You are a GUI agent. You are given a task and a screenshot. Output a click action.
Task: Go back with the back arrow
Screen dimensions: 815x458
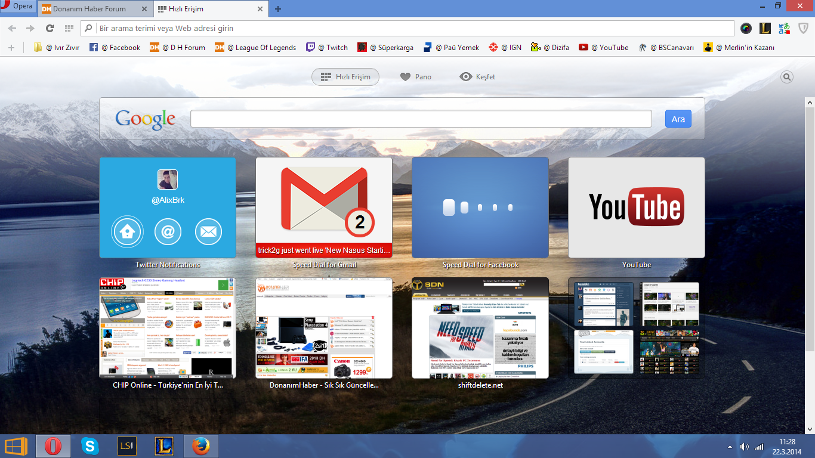12,28
